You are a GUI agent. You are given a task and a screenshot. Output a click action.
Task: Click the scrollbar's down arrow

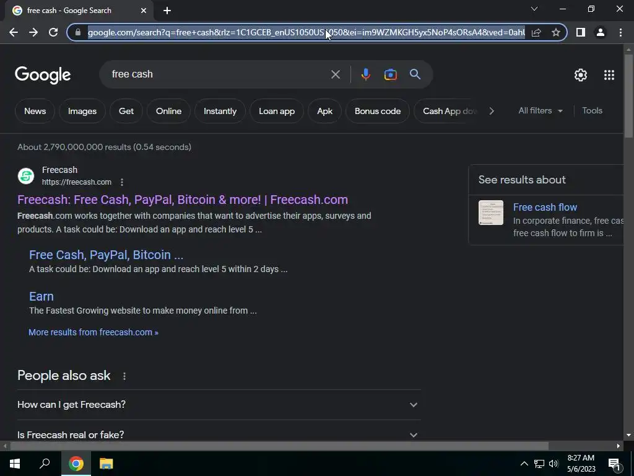click(x=628, y=435)
